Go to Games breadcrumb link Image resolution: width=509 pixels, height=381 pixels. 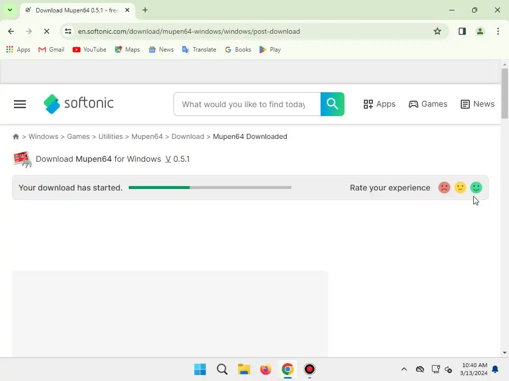(78, 136)
